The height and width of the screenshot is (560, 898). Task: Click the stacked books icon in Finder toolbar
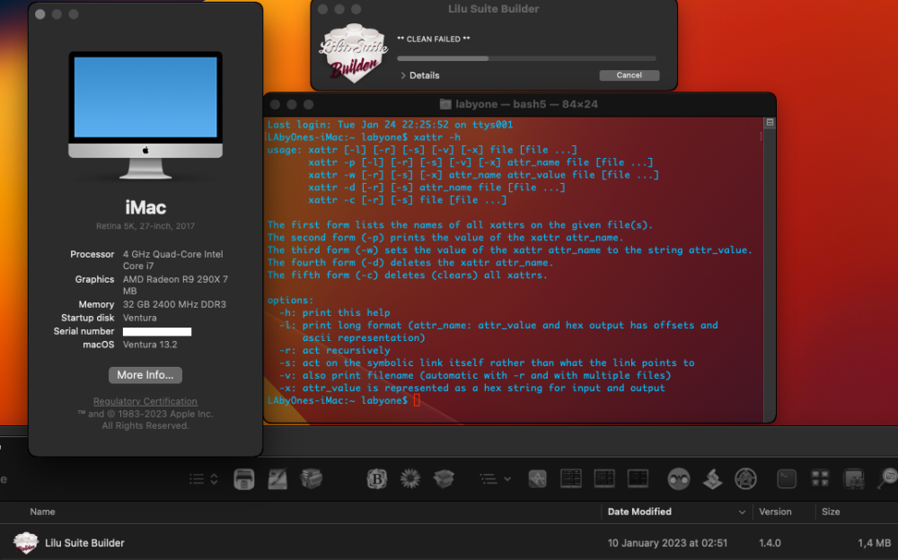tap(311, 478)
